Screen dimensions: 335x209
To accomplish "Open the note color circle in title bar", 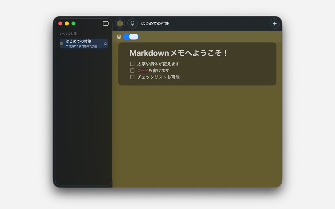I will tap(120, 23).
